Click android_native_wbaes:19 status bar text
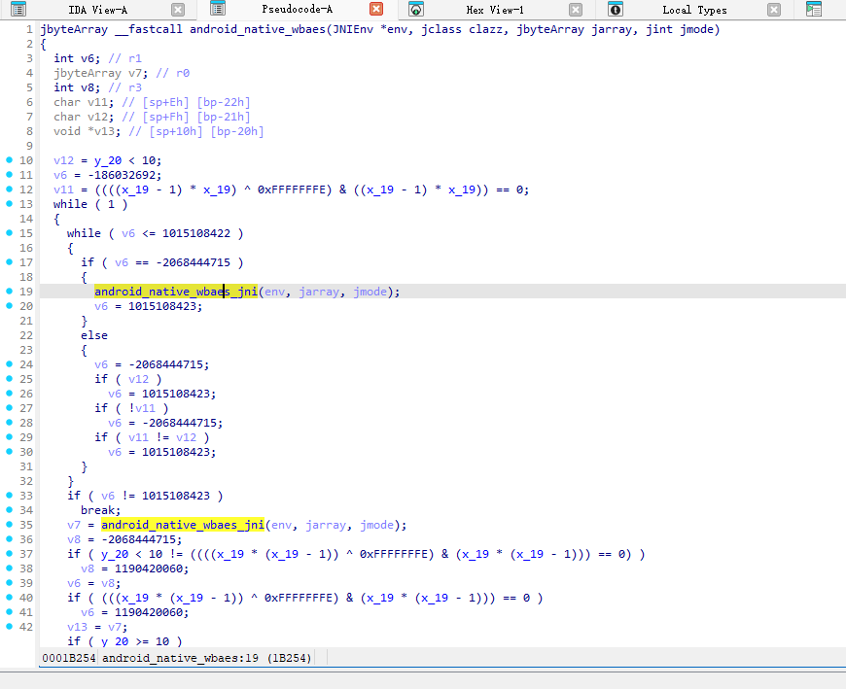Screen dimensions: 846x689 pos(180,658)
